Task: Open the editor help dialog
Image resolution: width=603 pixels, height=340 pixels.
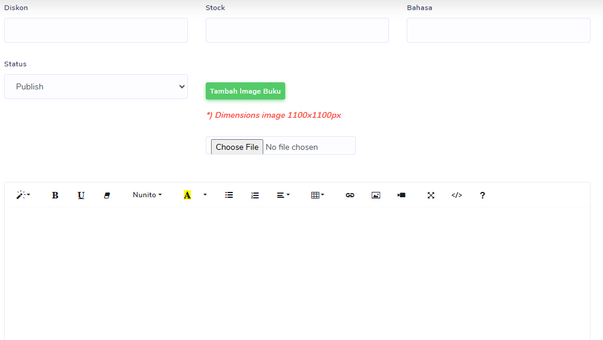Action: 483,195
